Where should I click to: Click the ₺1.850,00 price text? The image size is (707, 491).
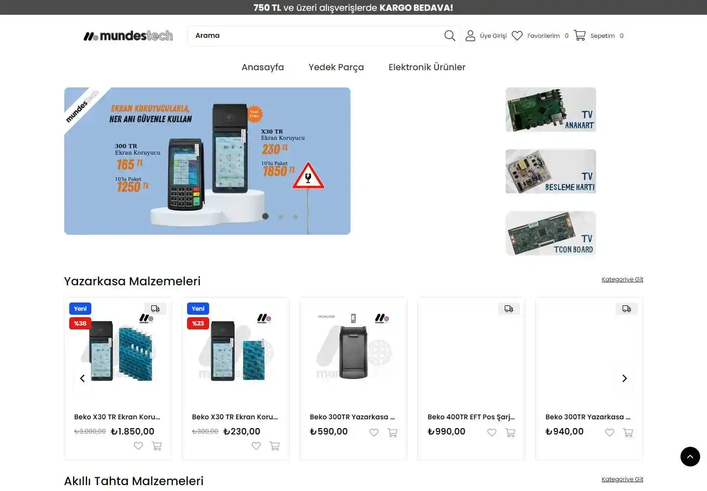133,432
